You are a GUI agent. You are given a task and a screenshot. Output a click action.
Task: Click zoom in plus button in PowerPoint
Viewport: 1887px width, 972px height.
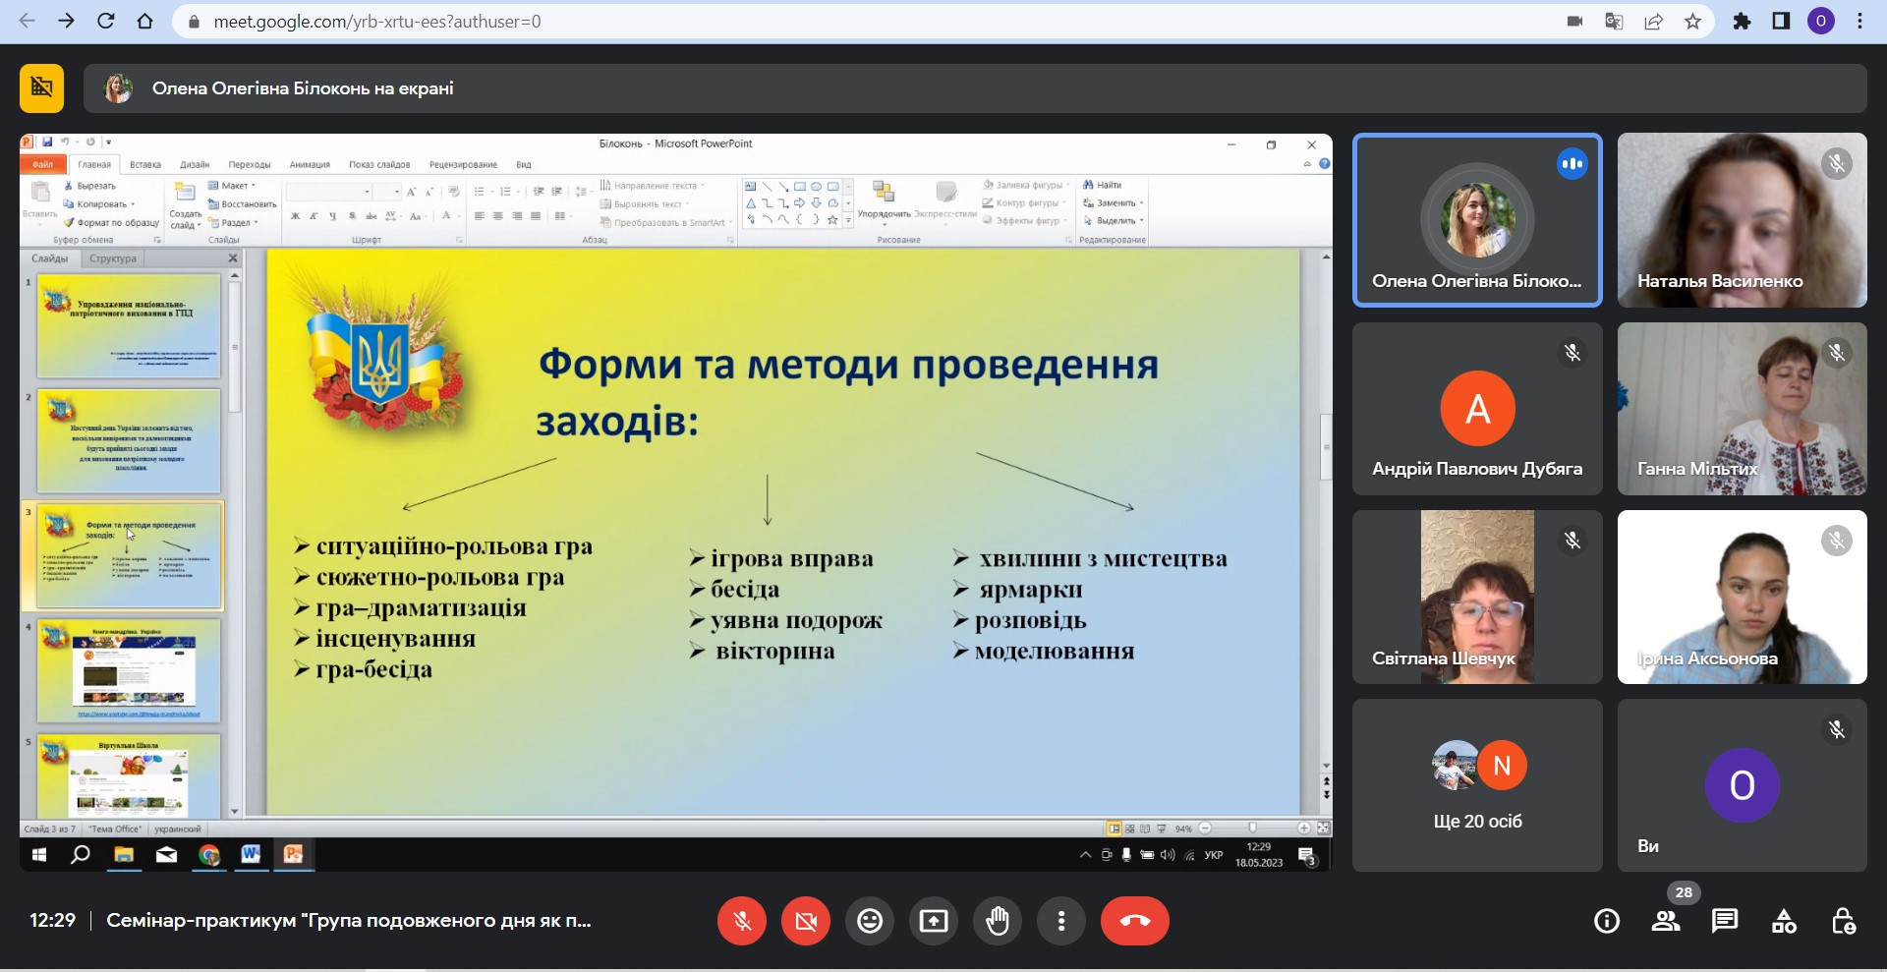(1304, 829)
